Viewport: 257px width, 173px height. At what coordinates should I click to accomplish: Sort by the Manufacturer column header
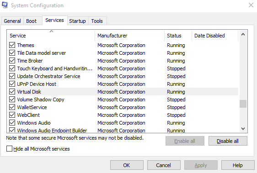(129, 36)
